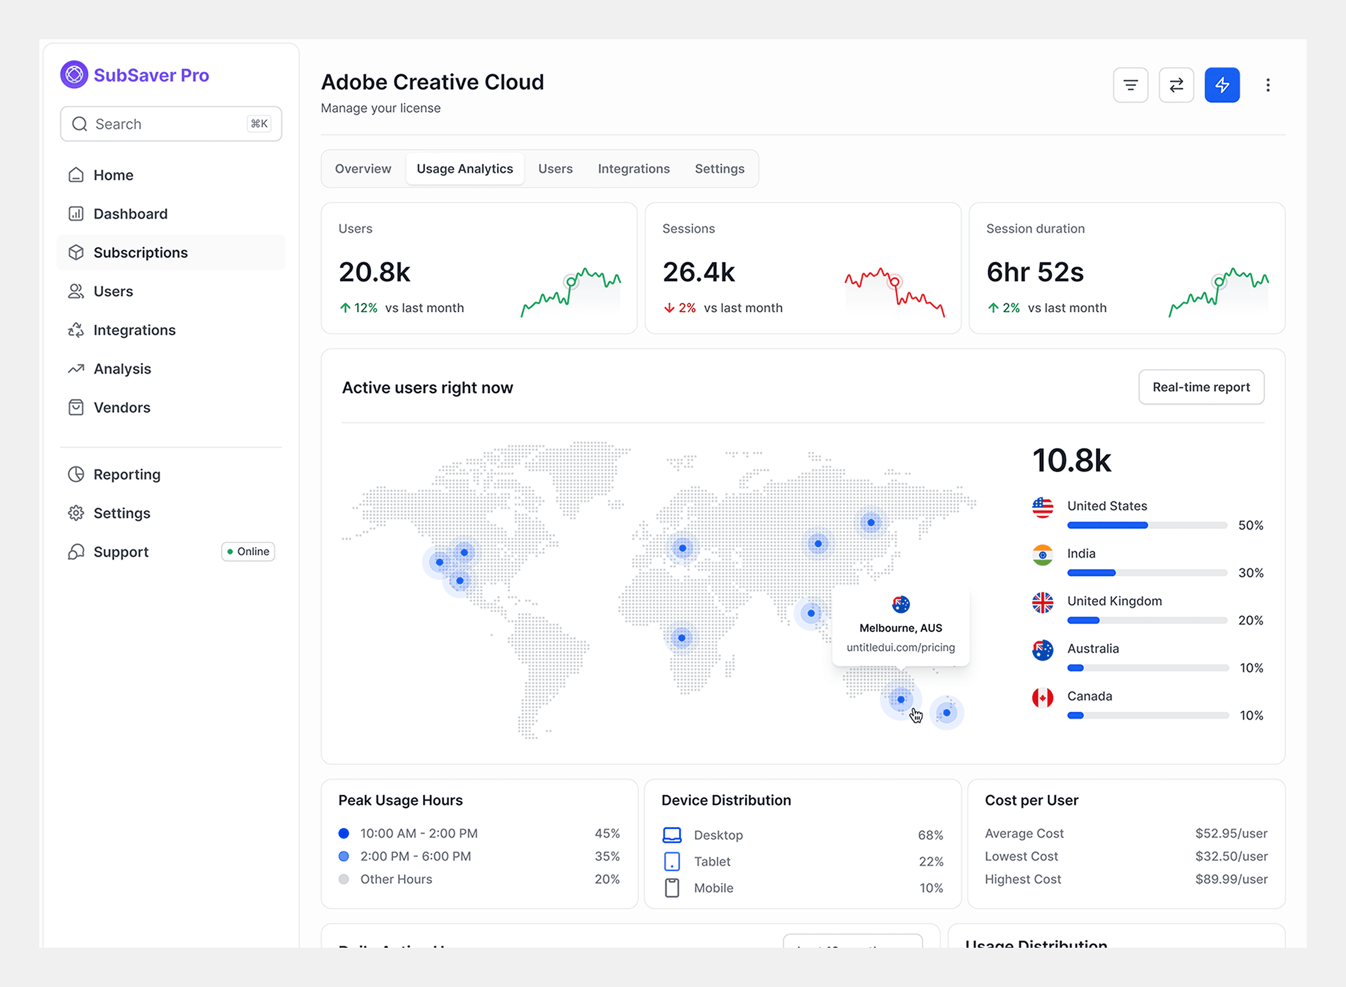
Task: Open the Users tab
Action: point(555,168)
